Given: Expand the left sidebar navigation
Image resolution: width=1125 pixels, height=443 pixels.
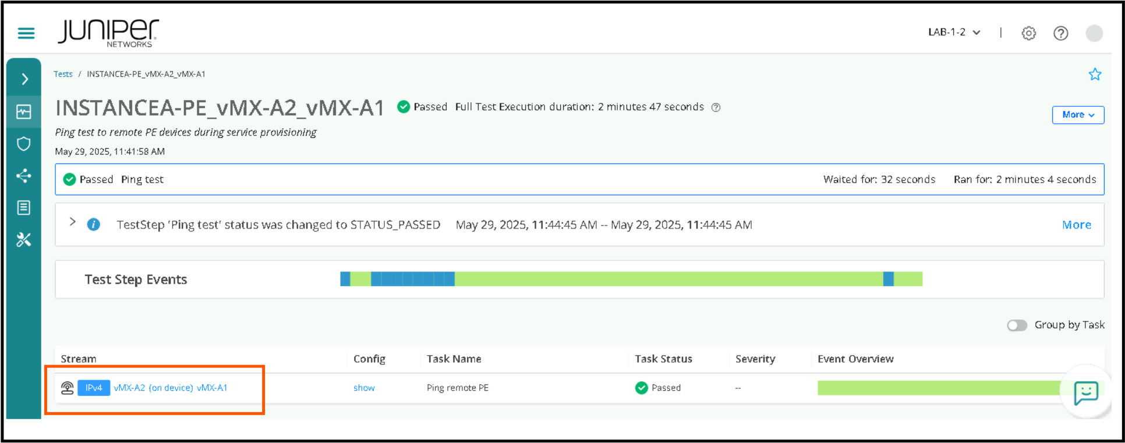Looking at the screenshot, I should click(x=24, y=79).
